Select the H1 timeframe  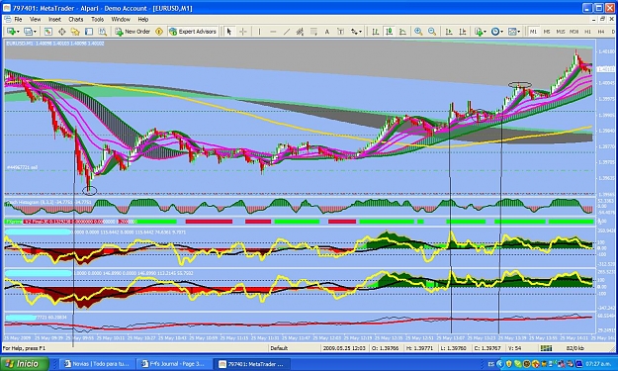click(587, 32)
